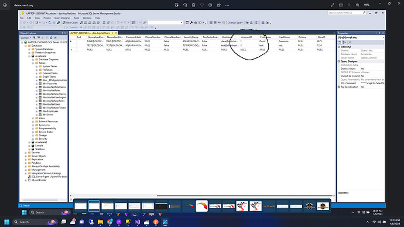Mark photo as favorite with heart icon
Image resolution: width=404 pixels, height=227 pixels.
202,5
